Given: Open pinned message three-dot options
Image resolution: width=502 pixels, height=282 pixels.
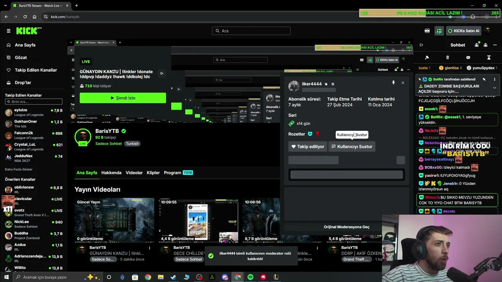Looking at the screenshot, I should 495,79.
